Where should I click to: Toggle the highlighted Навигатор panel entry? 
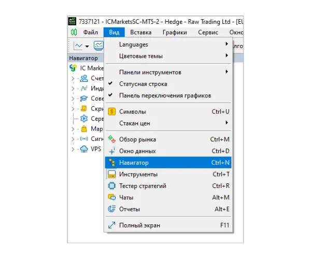133,163
